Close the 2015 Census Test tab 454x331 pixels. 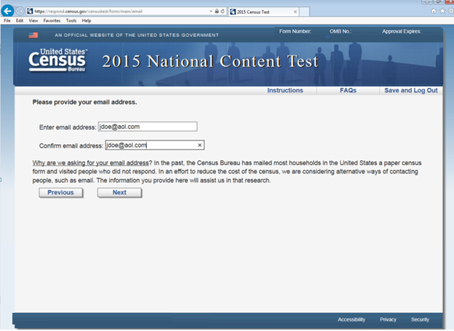[x=295, y=12]
